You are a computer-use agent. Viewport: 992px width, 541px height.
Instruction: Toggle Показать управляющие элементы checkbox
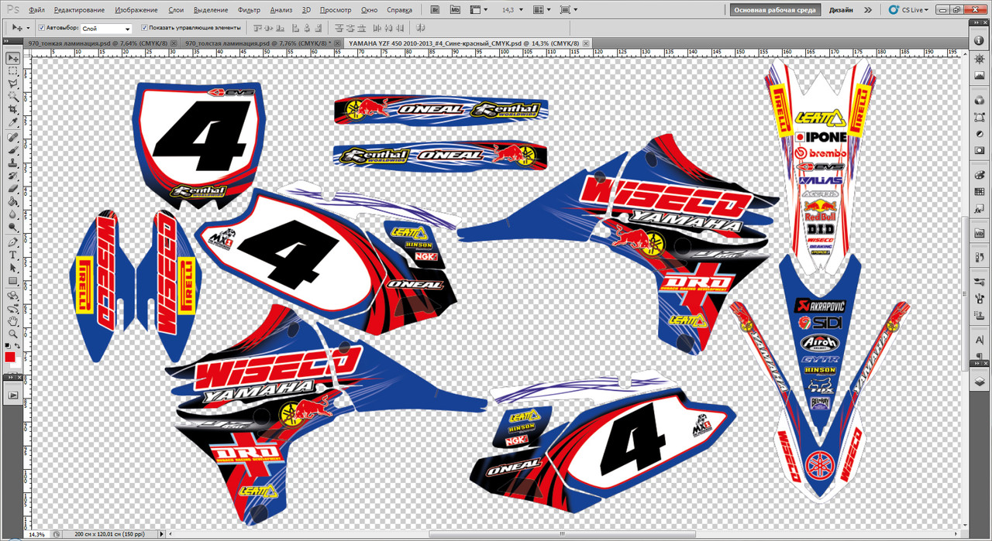click(x=144, y=28)
